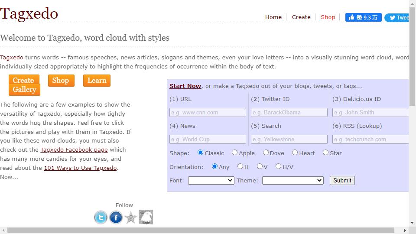Click the horizontal scrollbar thumb
Viewport: 416px width, 234px height.
201,230
